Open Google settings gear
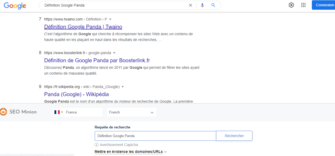Viewport: 335px width, 156px height. pos(291,5)
